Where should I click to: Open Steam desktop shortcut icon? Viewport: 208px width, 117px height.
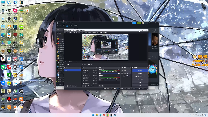tap(15, 19)
